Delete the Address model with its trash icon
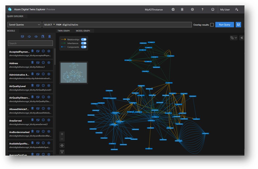Image resolution: width=258 pixels, height=169 pixels. 33,63
